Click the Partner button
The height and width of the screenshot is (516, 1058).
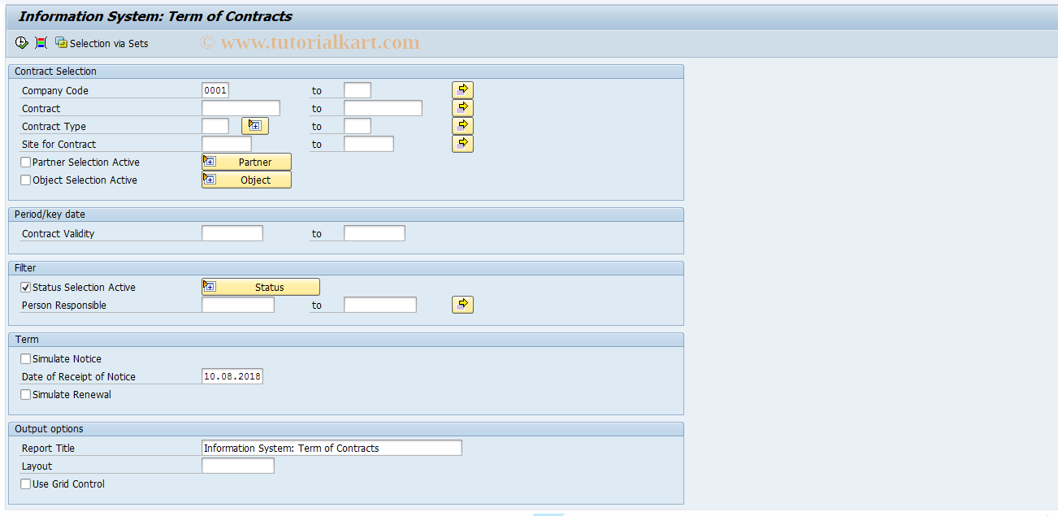[246, 162]
